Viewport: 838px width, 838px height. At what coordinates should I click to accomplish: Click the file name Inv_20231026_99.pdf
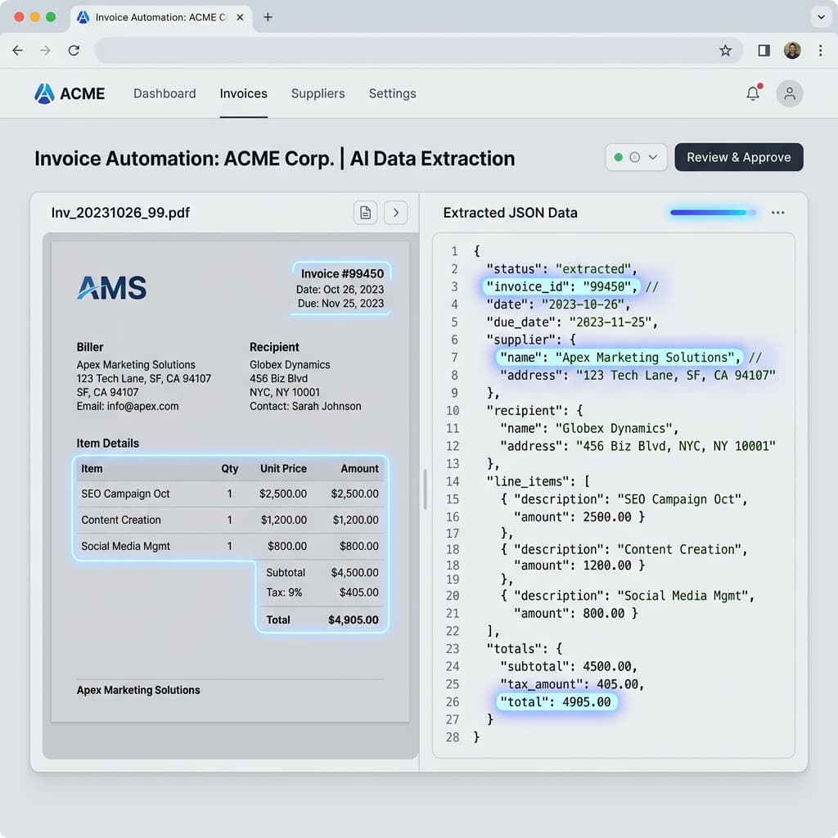[x=120, y=213]
